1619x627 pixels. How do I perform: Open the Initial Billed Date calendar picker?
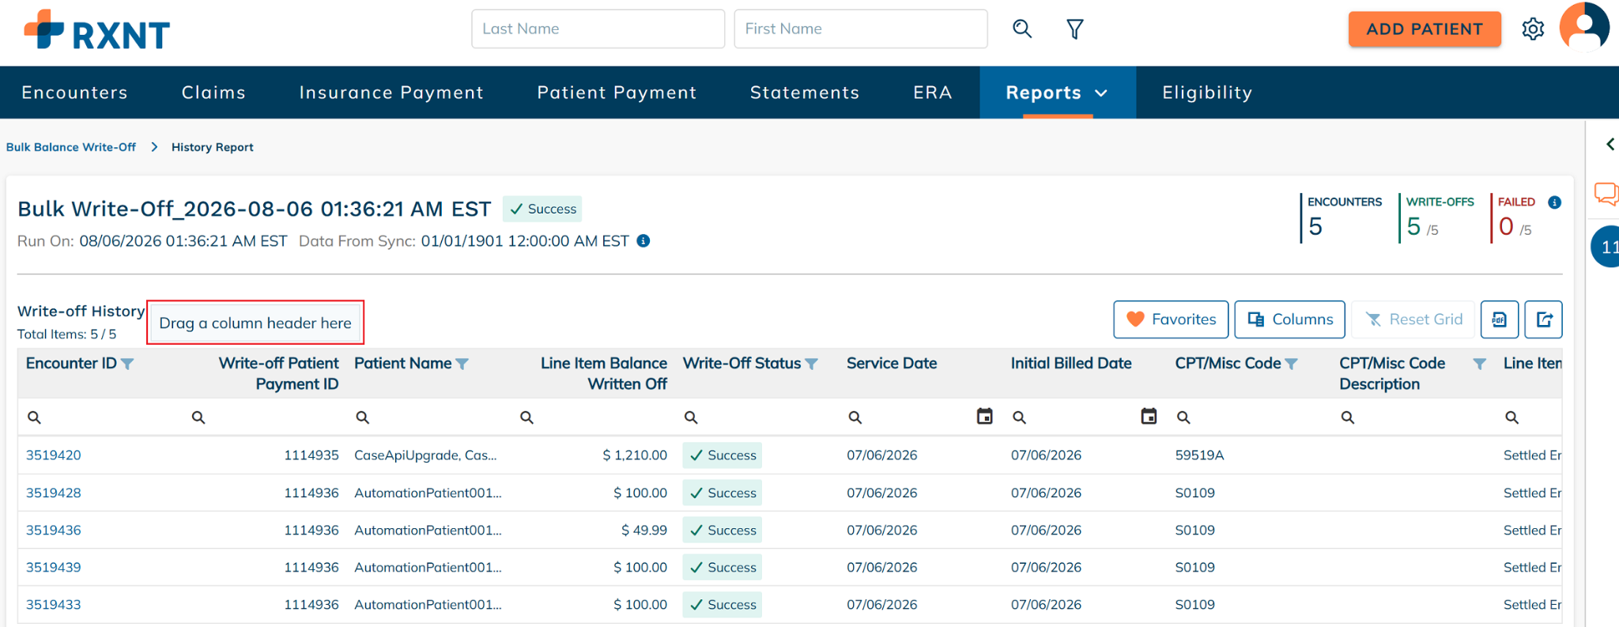tap(1149, 416)
